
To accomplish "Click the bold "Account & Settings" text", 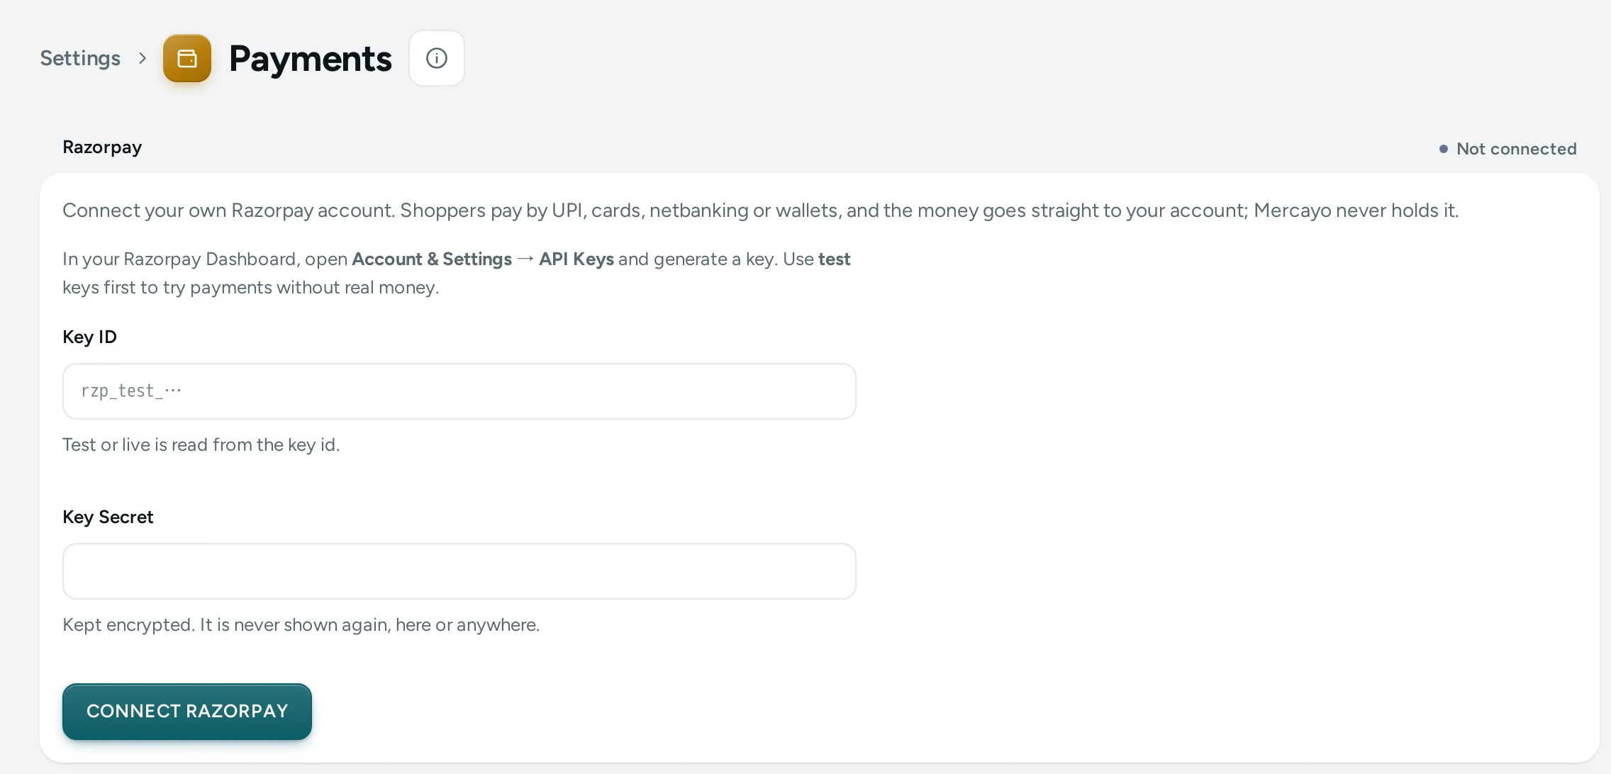I will [432, 259].
